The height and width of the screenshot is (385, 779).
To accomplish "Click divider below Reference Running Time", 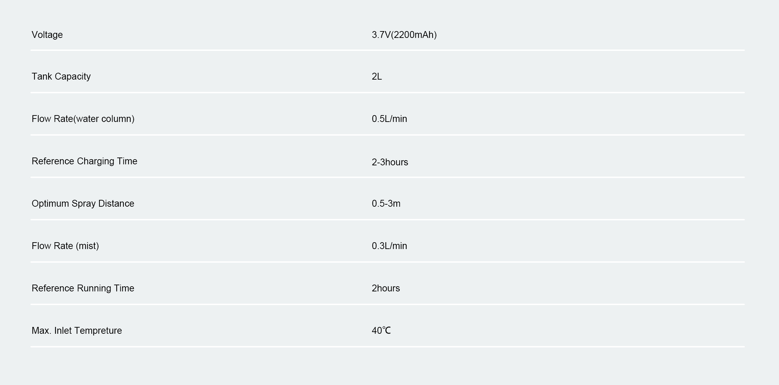I will [387, 304].
